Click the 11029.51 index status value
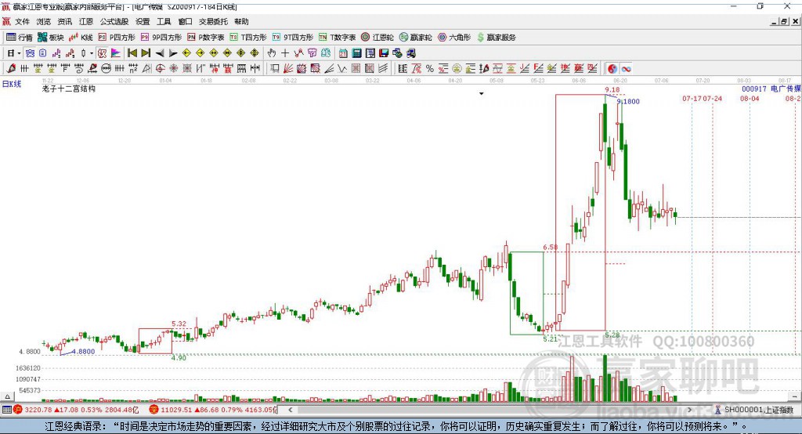The height and width of the screenshot is (434, 802). 176,410
